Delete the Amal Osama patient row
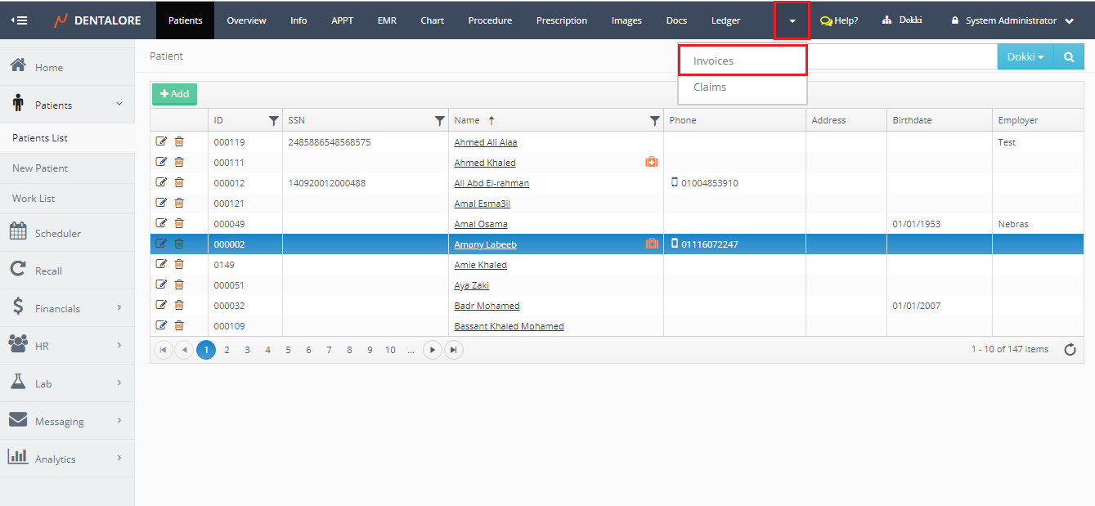 (179, 223)
